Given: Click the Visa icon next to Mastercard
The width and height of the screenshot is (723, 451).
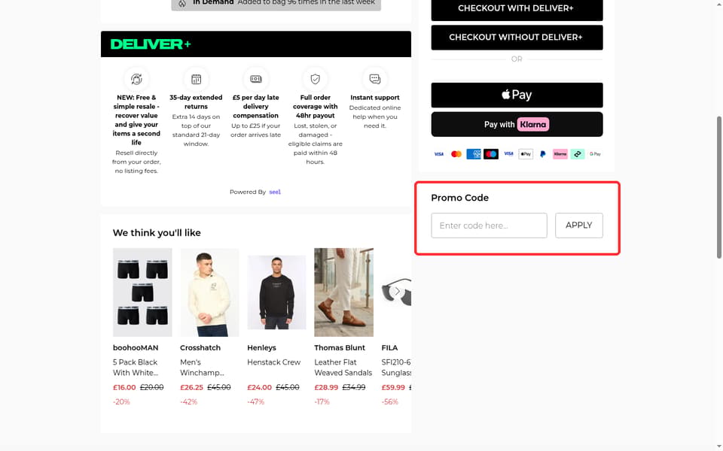Looking at the screenshot, I should tap(438, 154).
